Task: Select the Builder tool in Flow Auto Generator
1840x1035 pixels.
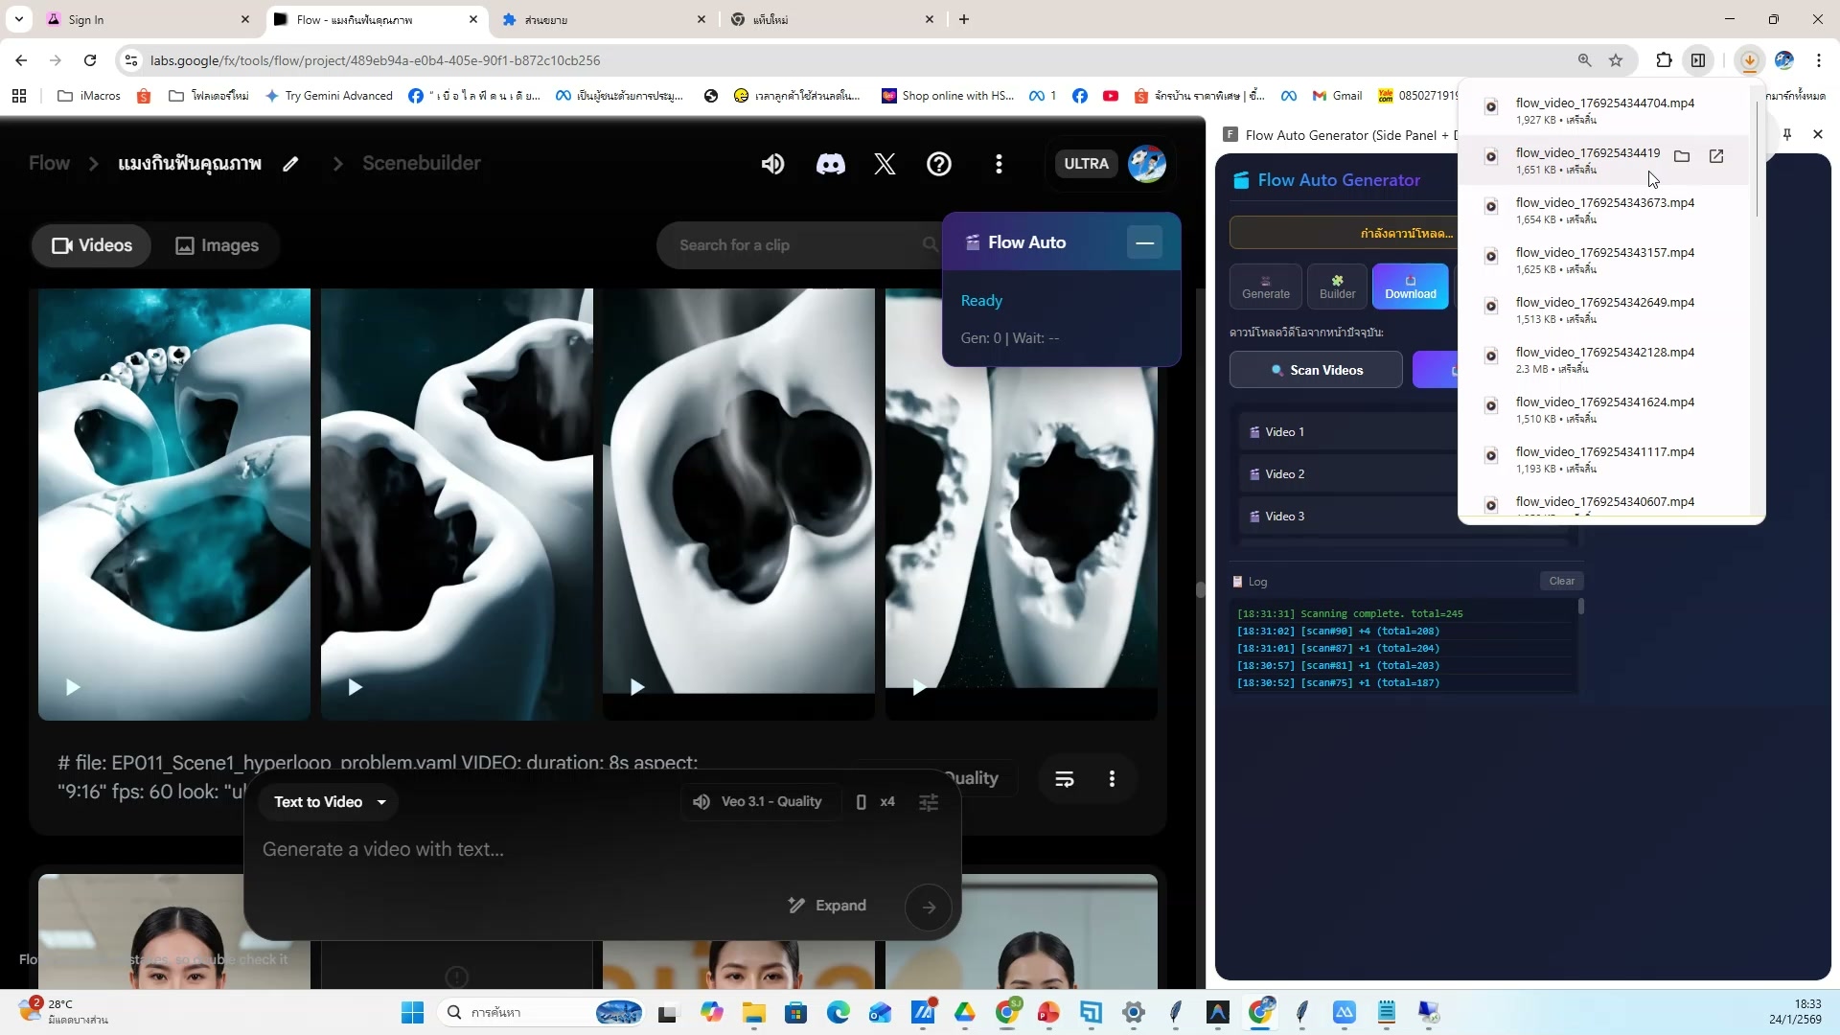Action: tap(1336, 286)
